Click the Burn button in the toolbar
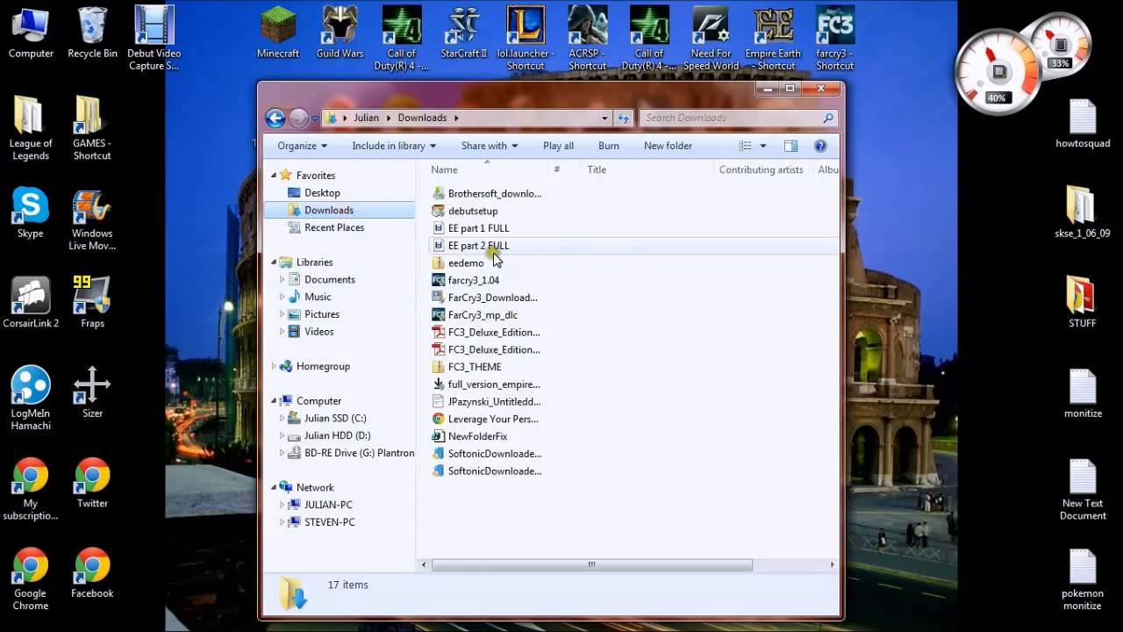The width and height of the screenshot is (1123, 632). pos(608,146)
